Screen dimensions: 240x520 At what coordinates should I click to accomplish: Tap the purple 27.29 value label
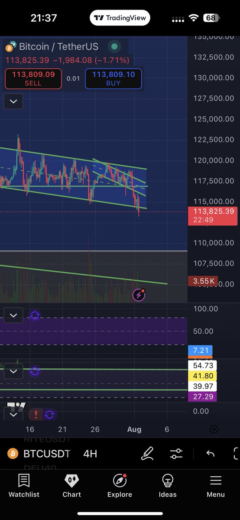coord(202,396)
